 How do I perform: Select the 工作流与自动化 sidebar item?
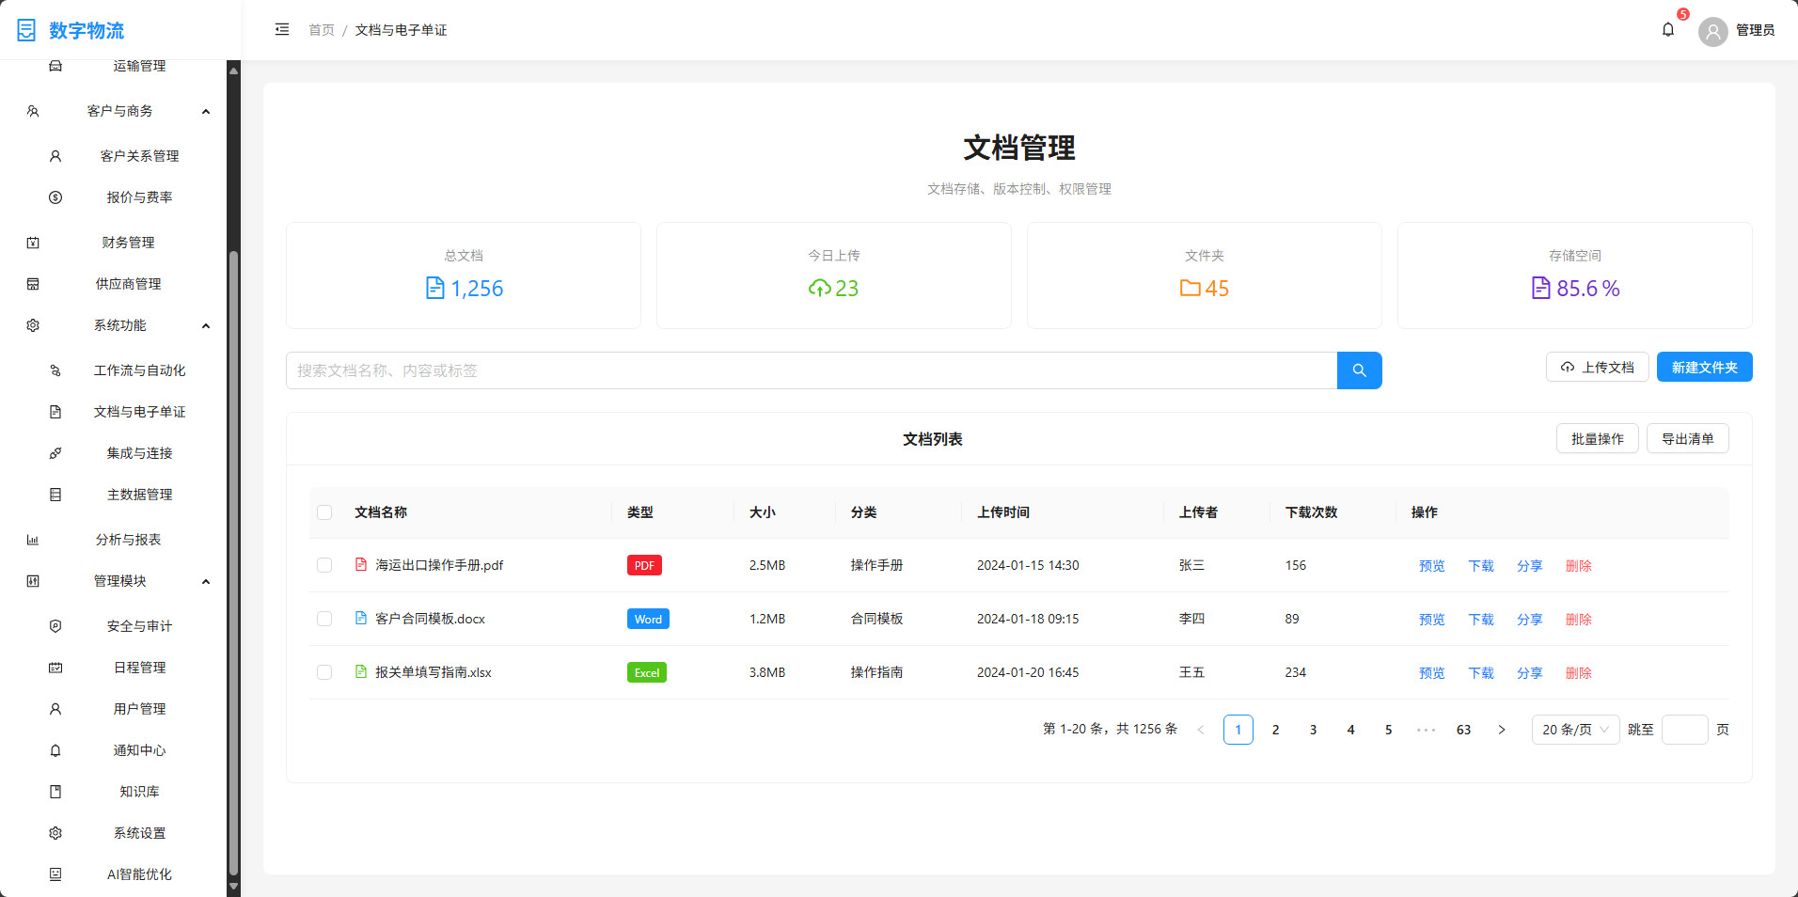coord(138,370)
